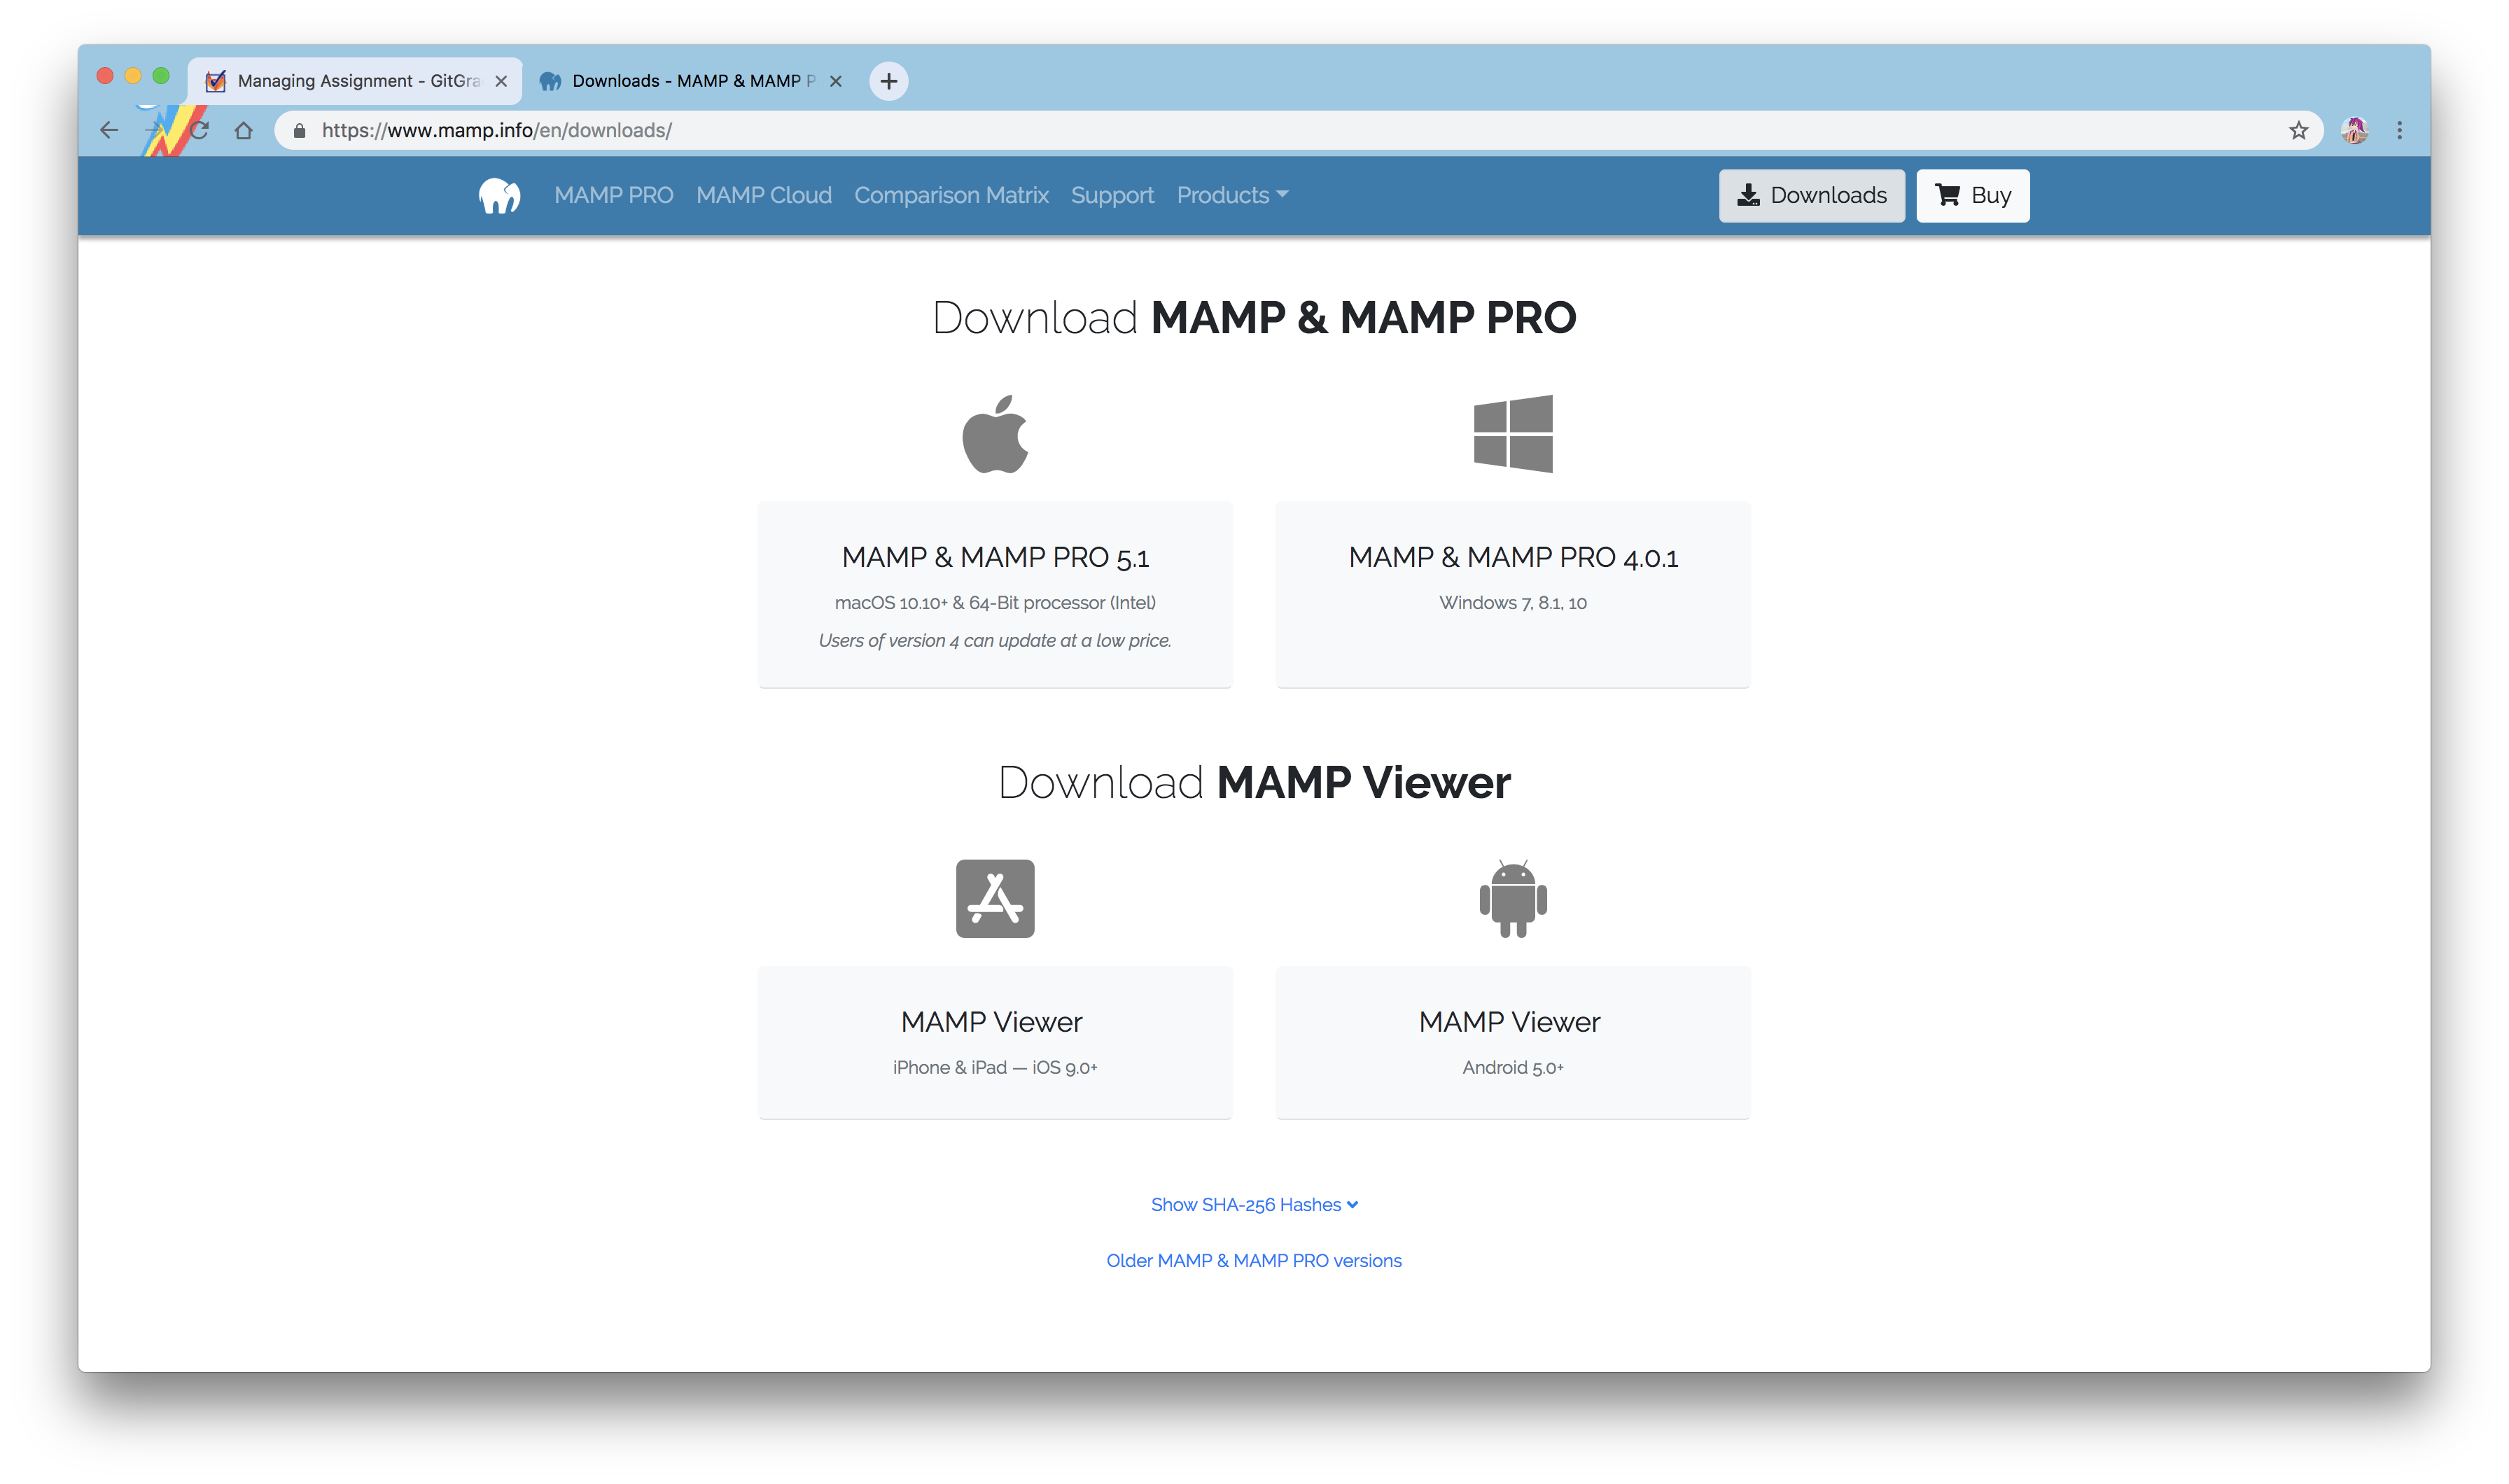Image resolution: width=2509 pixels, height=1484 pixels.
Task: Click the Buy button in header
Action: [1972, 195]
